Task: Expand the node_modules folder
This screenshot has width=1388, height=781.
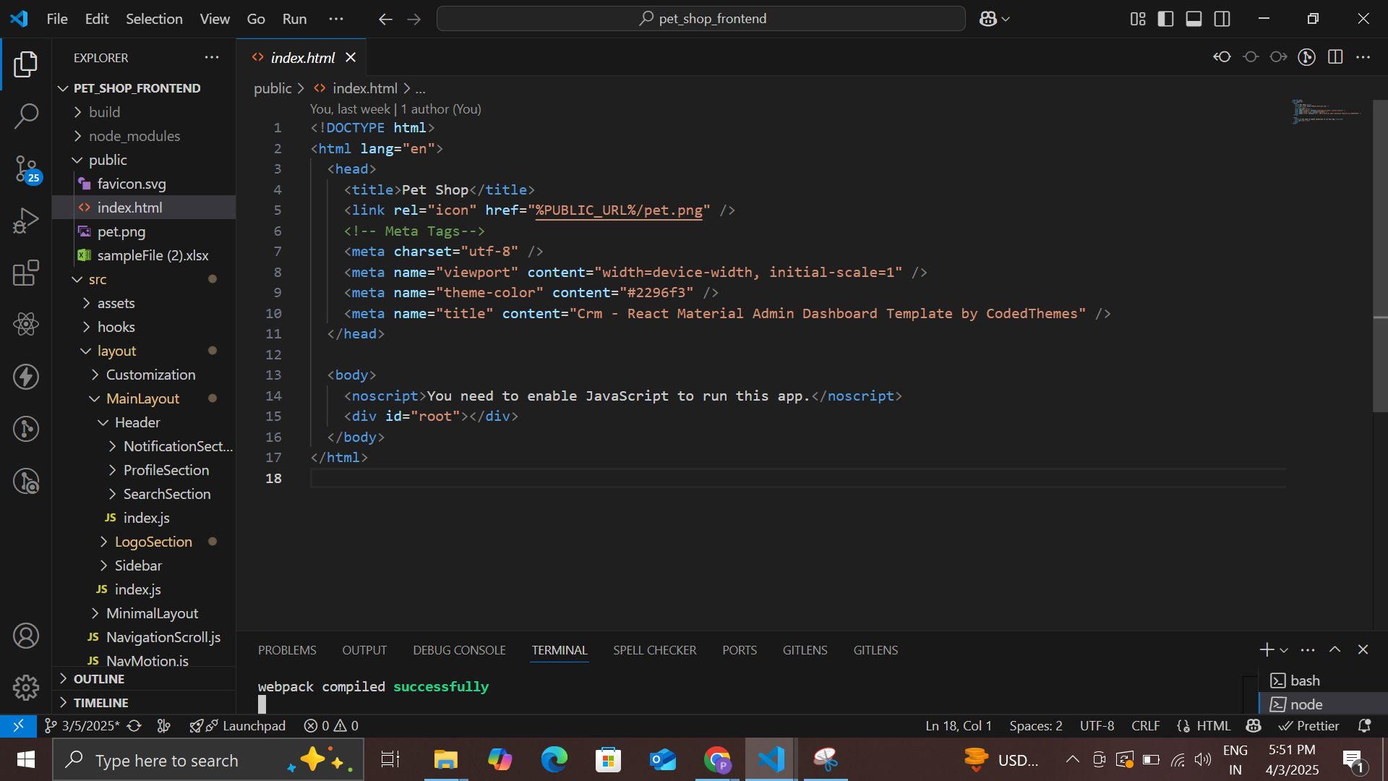Action: click(x=134, y=136)
